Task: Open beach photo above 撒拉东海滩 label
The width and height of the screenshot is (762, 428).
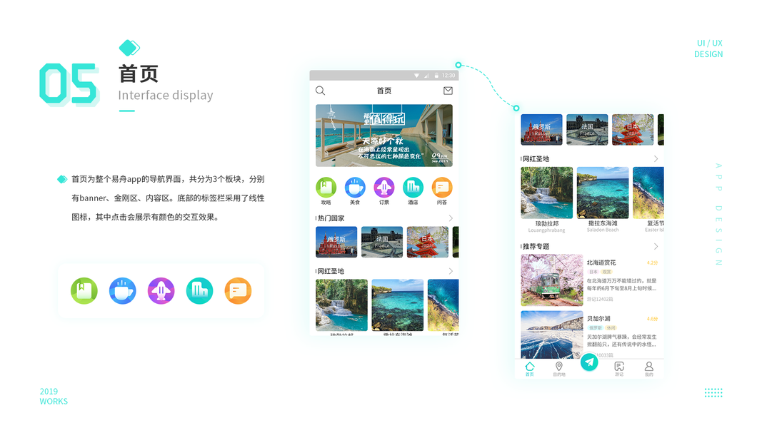Action: coord(603,193)
